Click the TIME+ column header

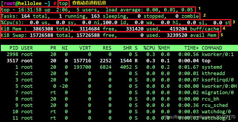point(191,48)
